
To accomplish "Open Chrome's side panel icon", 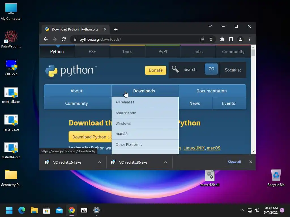I will tap(231, 39).
